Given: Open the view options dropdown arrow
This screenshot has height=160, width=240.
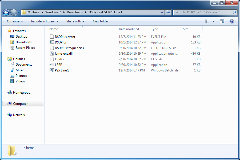Looking at the screenshot, I should tap(213, 21).
